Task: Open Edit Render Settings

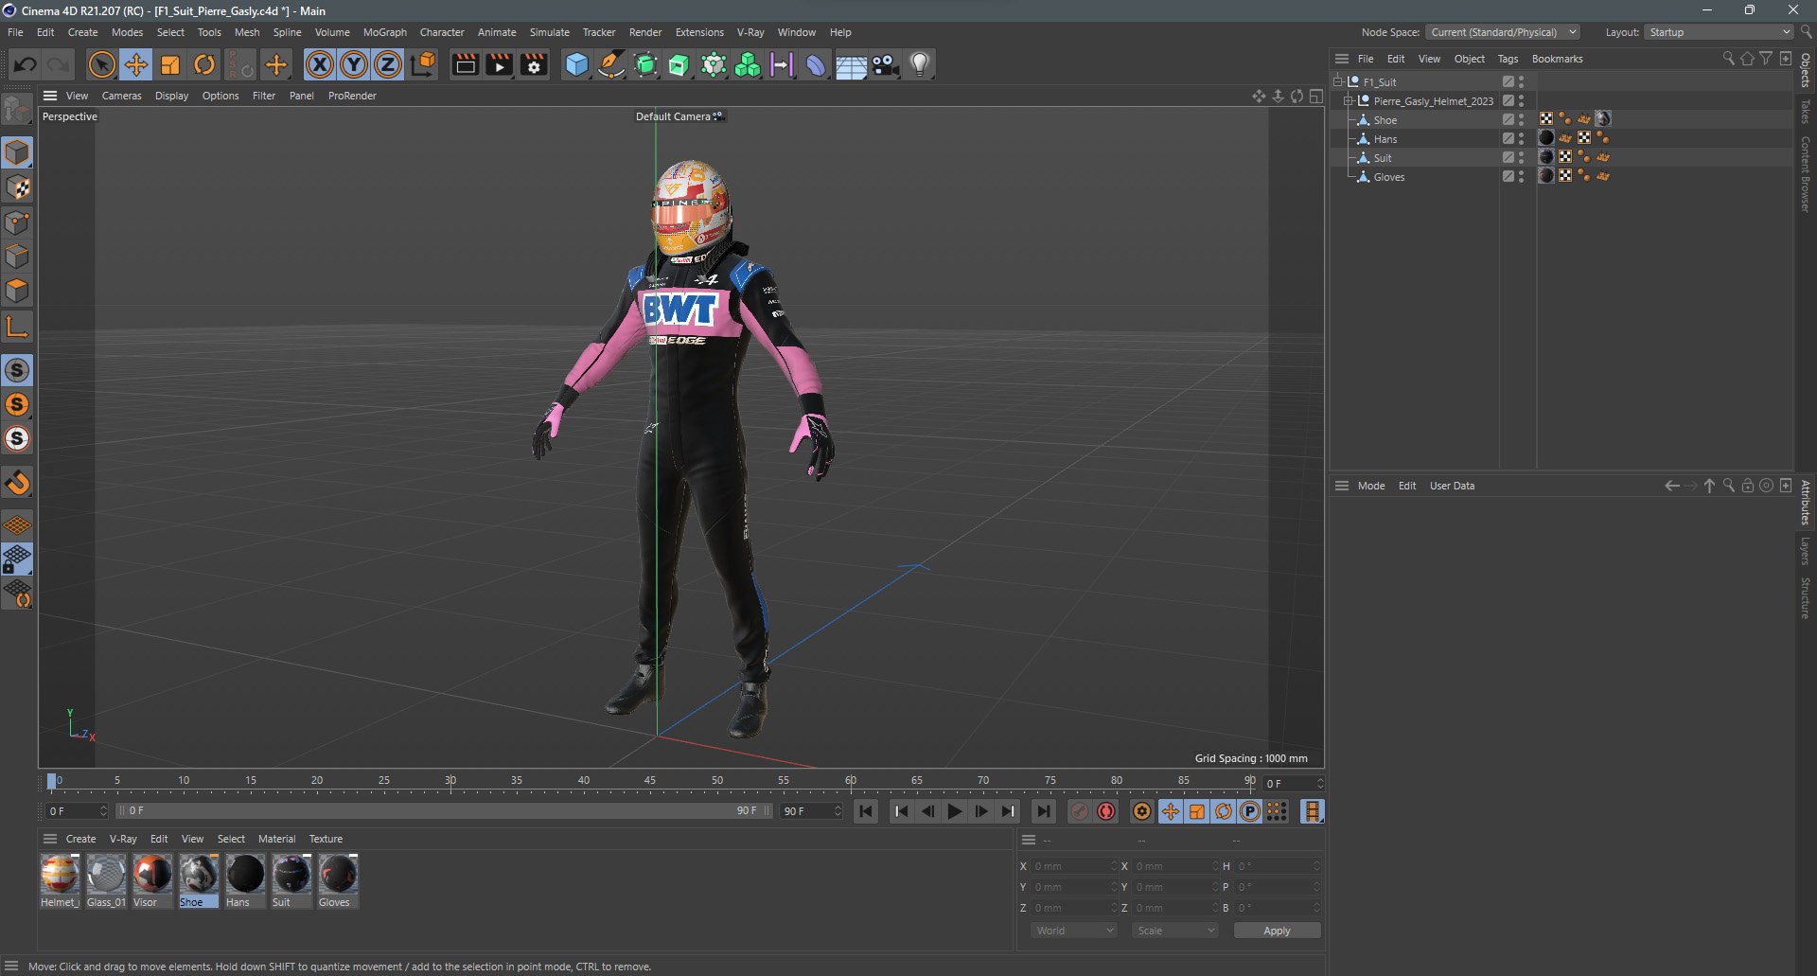Action: point(534,64)
